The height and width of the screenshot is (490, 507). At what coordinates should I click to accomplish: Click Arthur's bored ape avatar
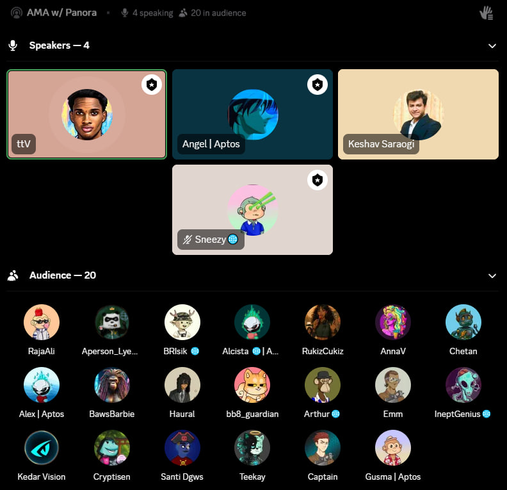(323, 385)
